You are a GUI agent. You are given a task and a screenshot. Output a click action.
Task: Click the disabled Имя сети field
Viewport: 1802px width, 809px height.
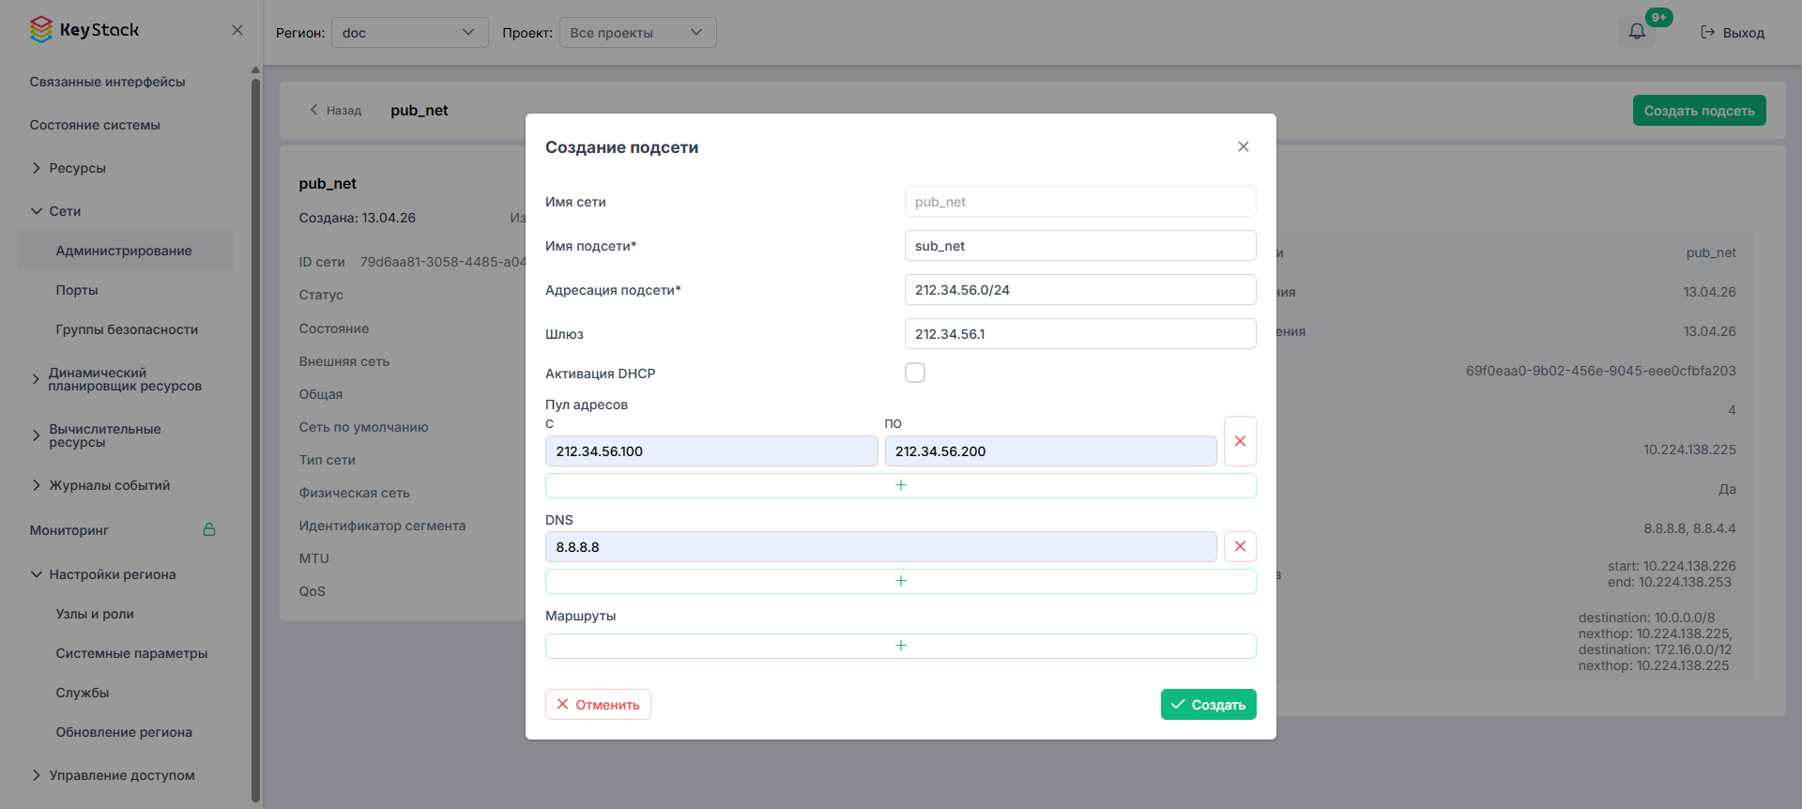tap(1080, 202)
